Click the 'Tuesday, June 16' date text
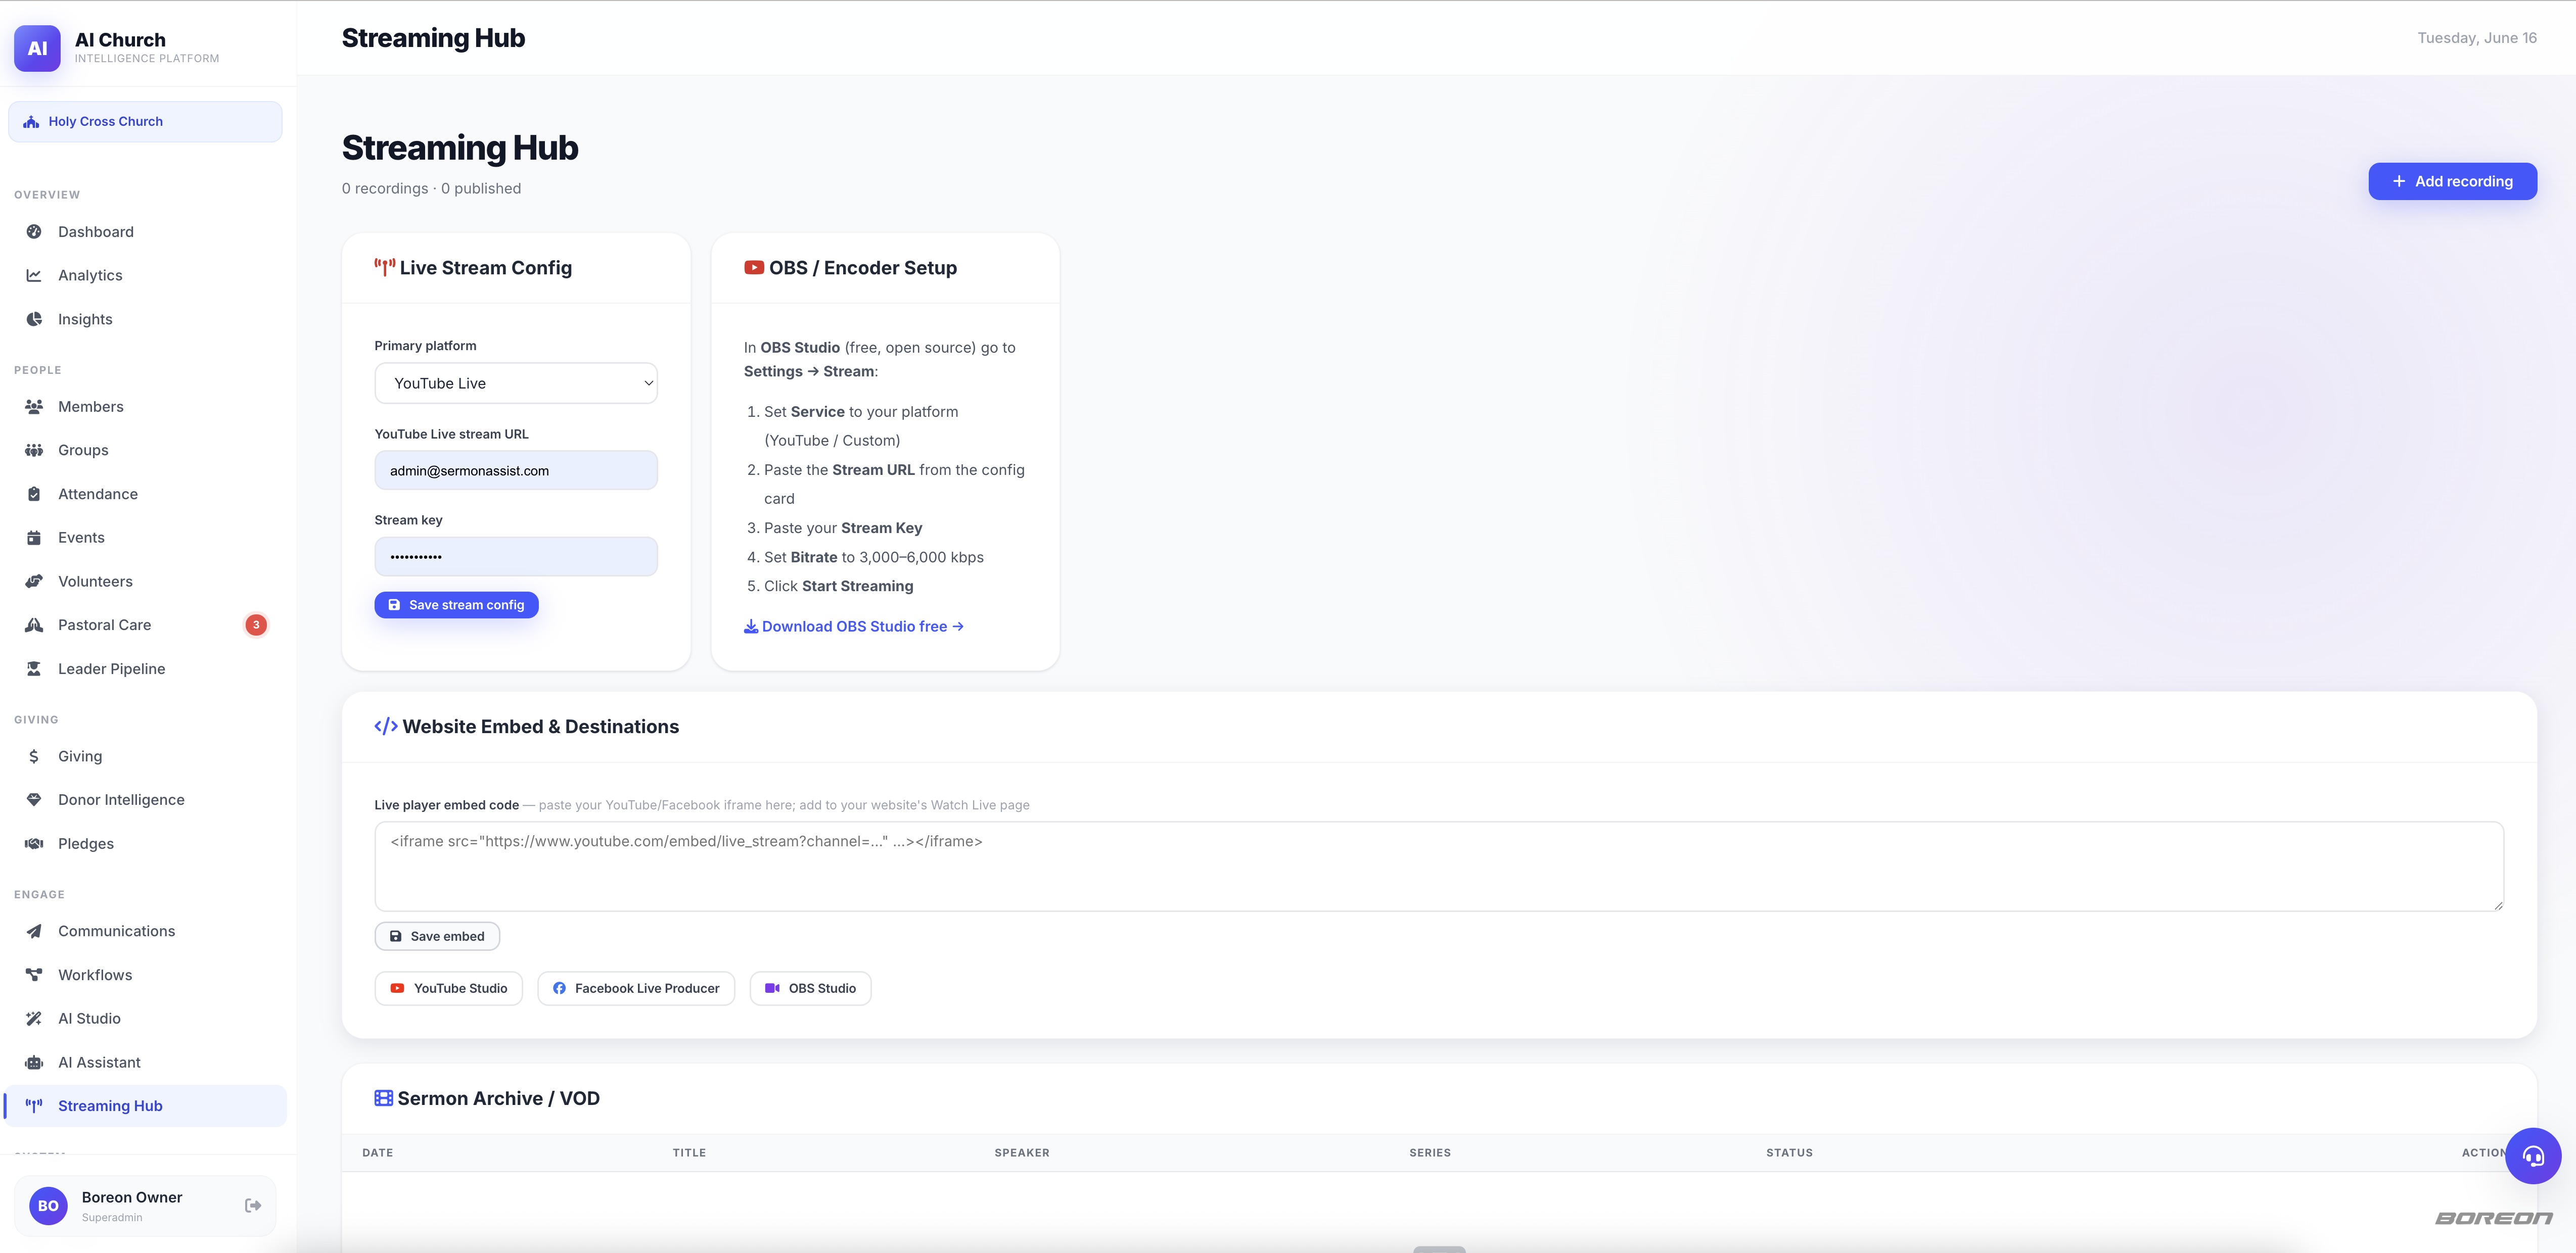This screenshot has width=2576, height=1253. (x=2477, y=38)
